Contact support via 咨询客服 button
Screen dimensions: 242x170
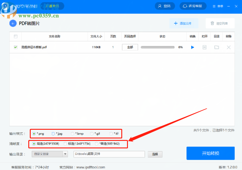coord(193,6)
